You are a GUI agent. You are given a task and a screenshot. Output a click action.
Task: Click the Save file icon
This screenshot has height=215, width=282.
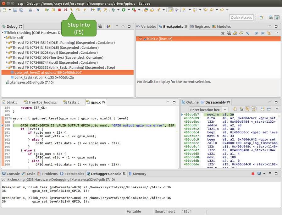click(x=15, y=10)
